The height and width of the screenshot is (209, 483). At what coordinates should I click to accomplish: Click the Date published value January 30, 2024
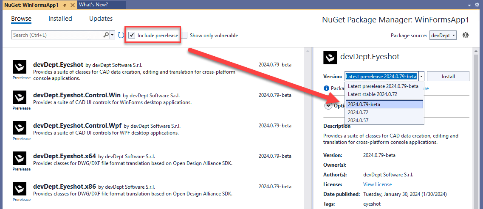pos(405,194)
